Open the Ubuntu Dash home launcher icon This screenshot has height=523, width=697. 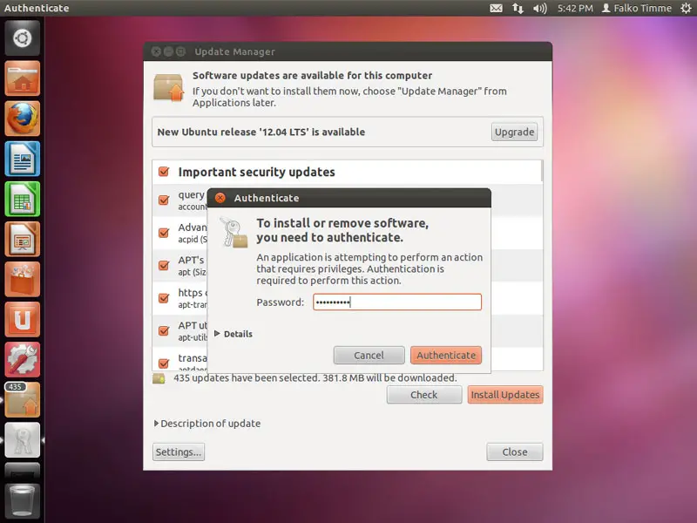point(23,38)
